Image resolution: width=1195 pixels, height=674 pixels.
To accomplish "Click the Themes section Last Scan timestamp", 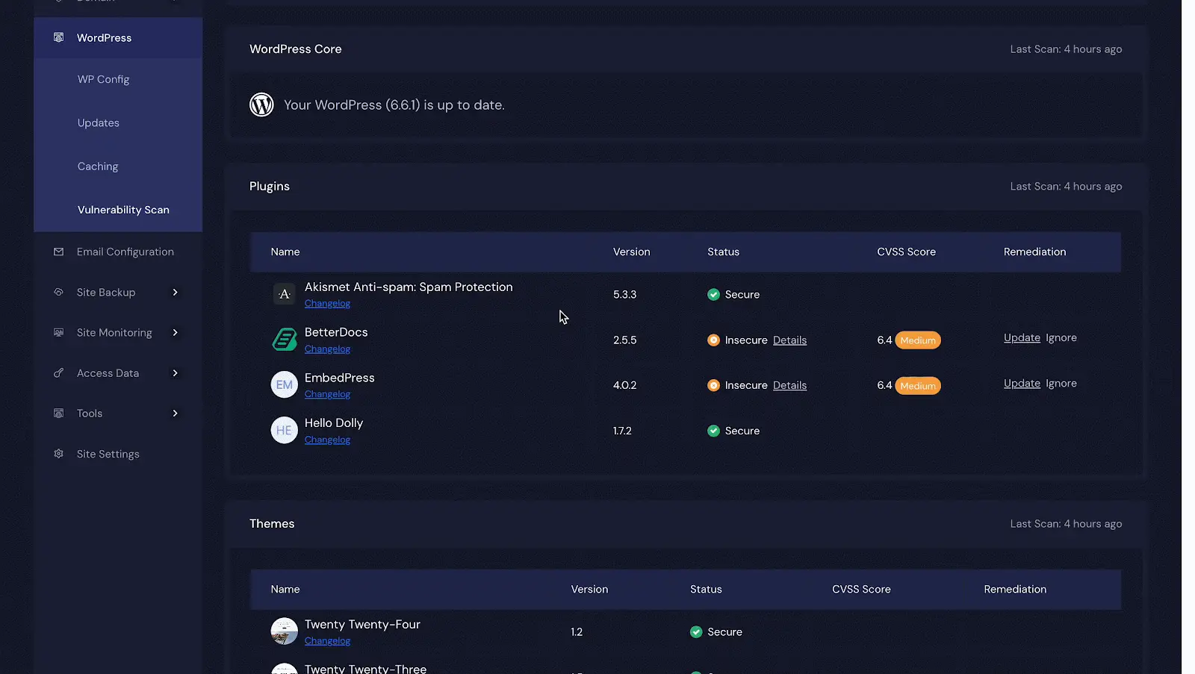I will [1066, 524].
